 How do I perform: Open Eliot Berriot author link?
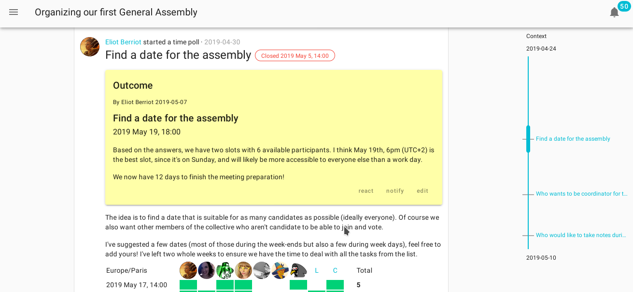pyautogui.click(x=123, y=42)
